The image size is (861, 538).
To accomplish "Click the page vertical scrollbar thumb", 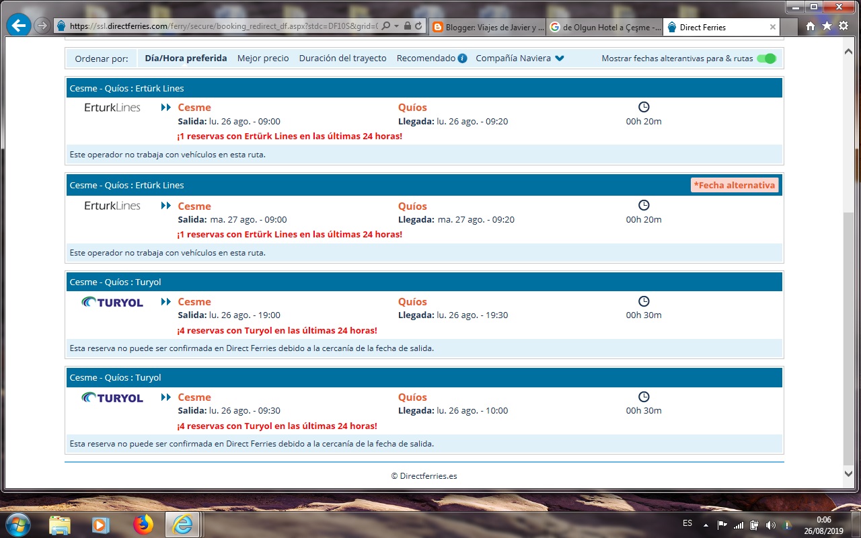I will (848, 338).
